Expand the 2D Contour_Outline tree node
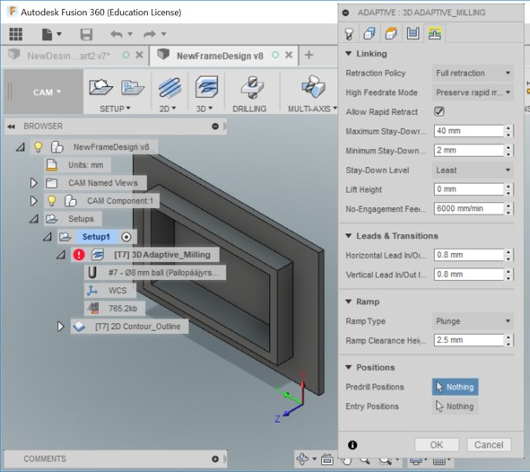530x472 pixels. click(60, 327)
